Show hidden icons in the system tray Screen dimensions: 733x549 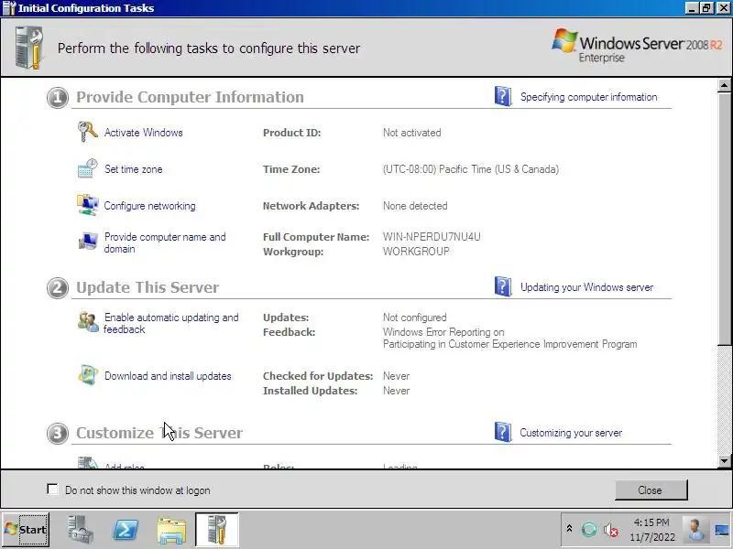[569, 529]
